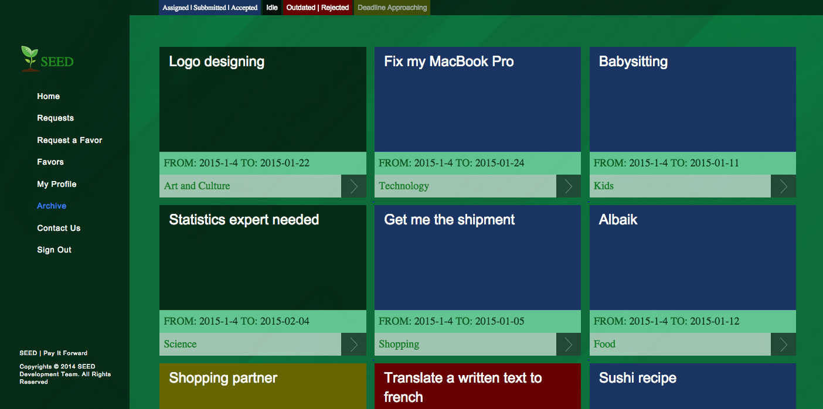Click SEED | Pay It Forward footer text
The height and width of the screenshot is (409, 823).
(53, 353)
